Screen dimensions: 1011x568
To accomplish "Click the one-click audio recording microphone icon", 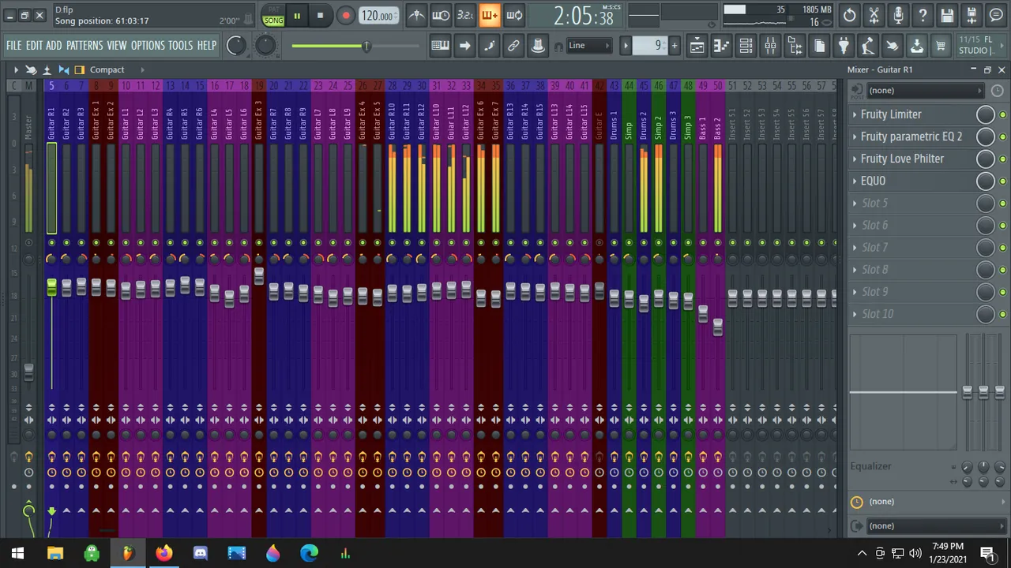I will [898, 15].
